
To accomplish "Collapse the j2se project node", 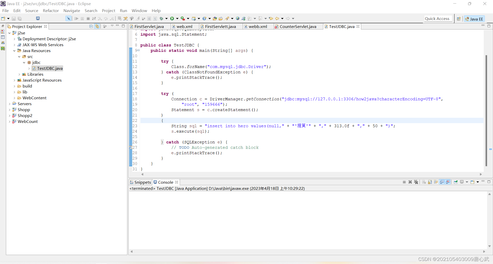I will (x=10, y=33).
